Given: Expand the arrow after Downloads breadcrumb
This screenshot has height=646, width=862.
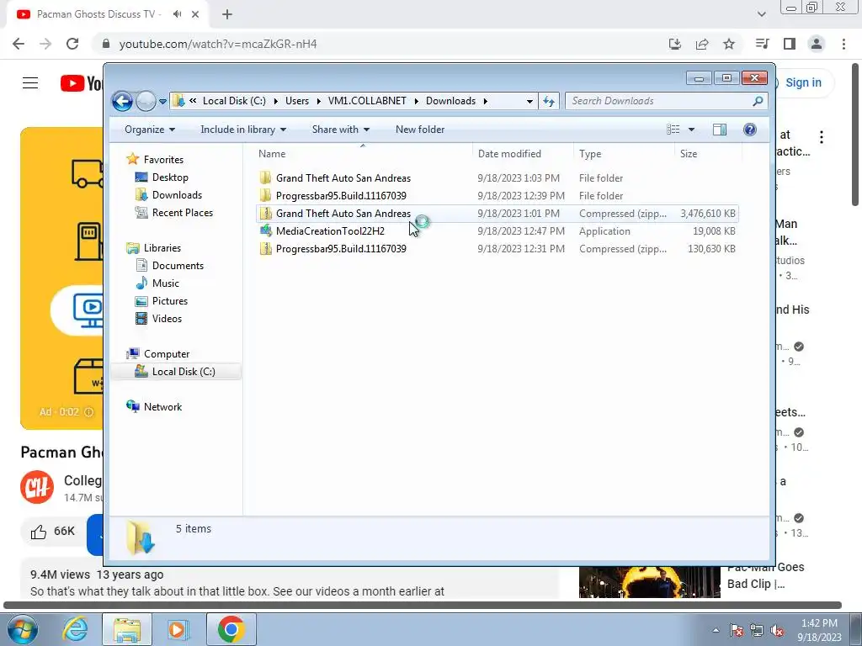Looking at the screenshot, I should click(x=486, y=101).
